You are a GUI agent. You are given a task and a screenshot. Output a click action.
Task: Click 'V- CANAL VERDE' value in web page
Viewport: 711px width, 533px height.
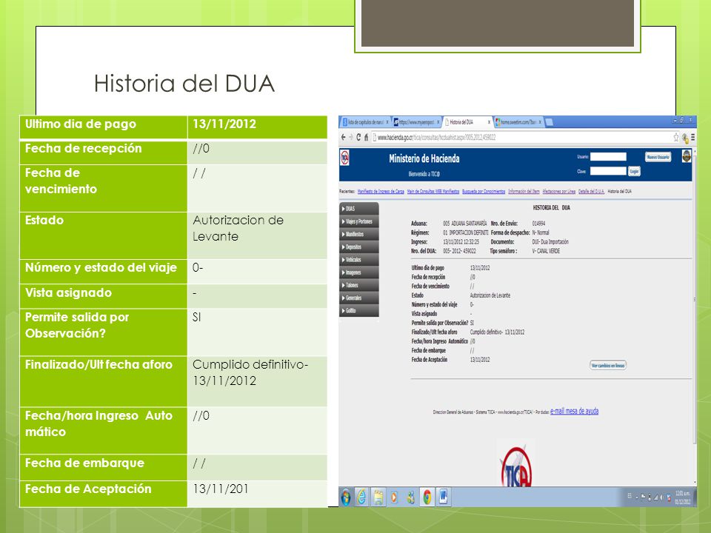tap(546, 251)
